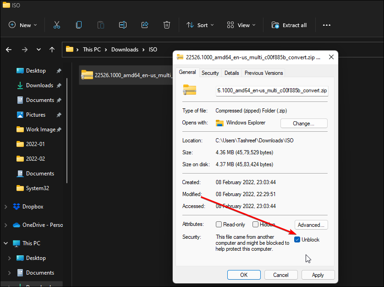
Task: Click This PC in address bar
Action: pyautogui.click(x=92, y=49)
